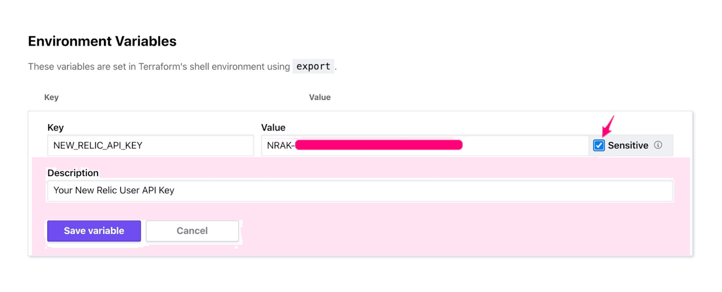Select the export code snippet

(313, 66)
